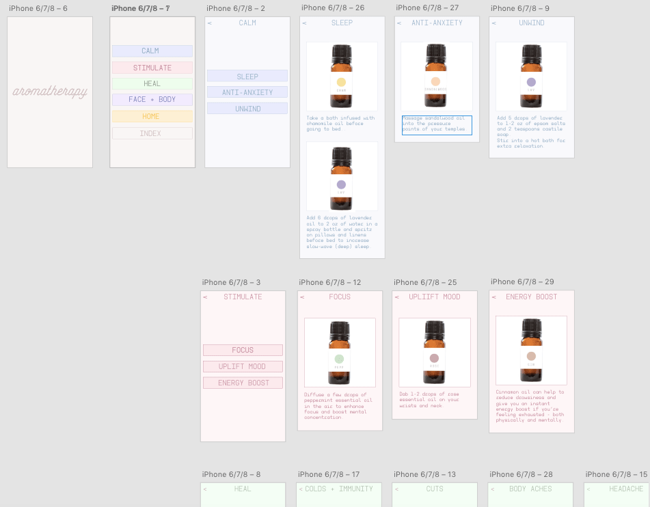Image resolution: width=650 pixels, height=507 pixels.
Task: Click the FACE + BODY menu button
Action: pyautogui.click(x=152, y=100)
